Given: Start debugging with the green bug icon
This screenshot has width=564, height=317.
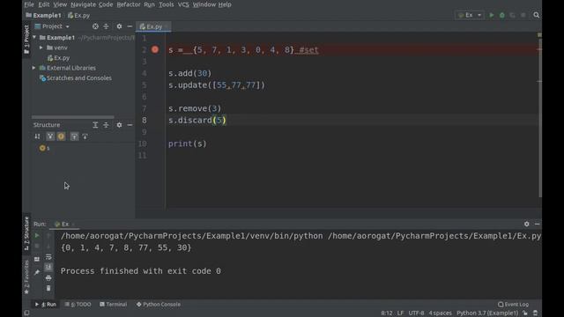Looking at the screenshot, I should [x=502, y=15].
